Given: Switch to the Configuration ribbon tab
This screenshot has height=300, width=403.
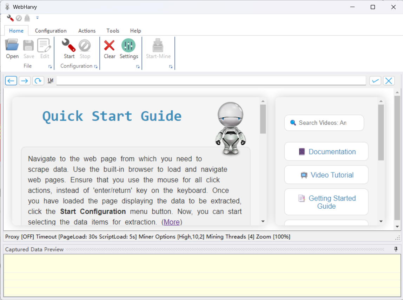Looking at the screenshot, I should (51, 31).
